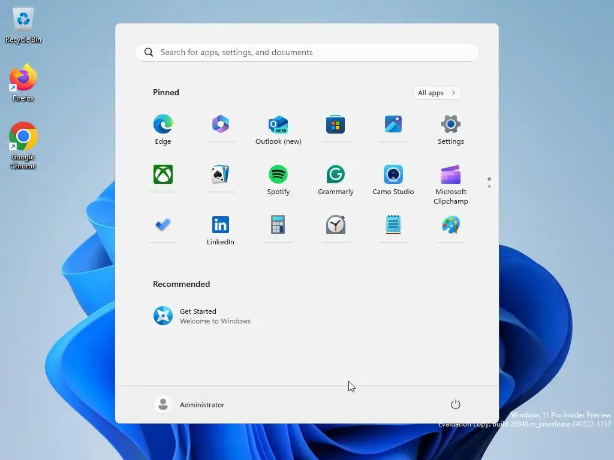Click the search magnifier icon

149,53
